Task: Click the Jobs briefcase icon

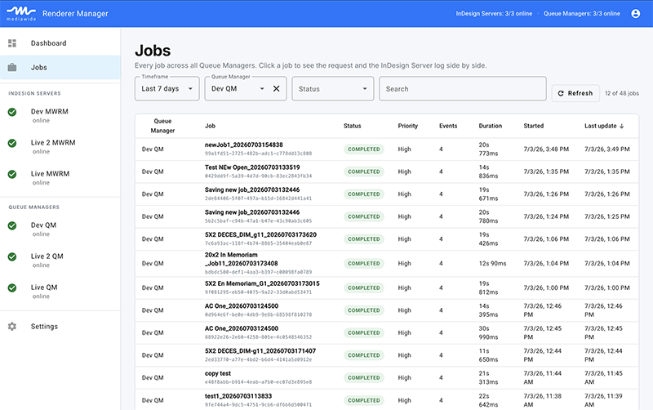Action: click(12, 67)
